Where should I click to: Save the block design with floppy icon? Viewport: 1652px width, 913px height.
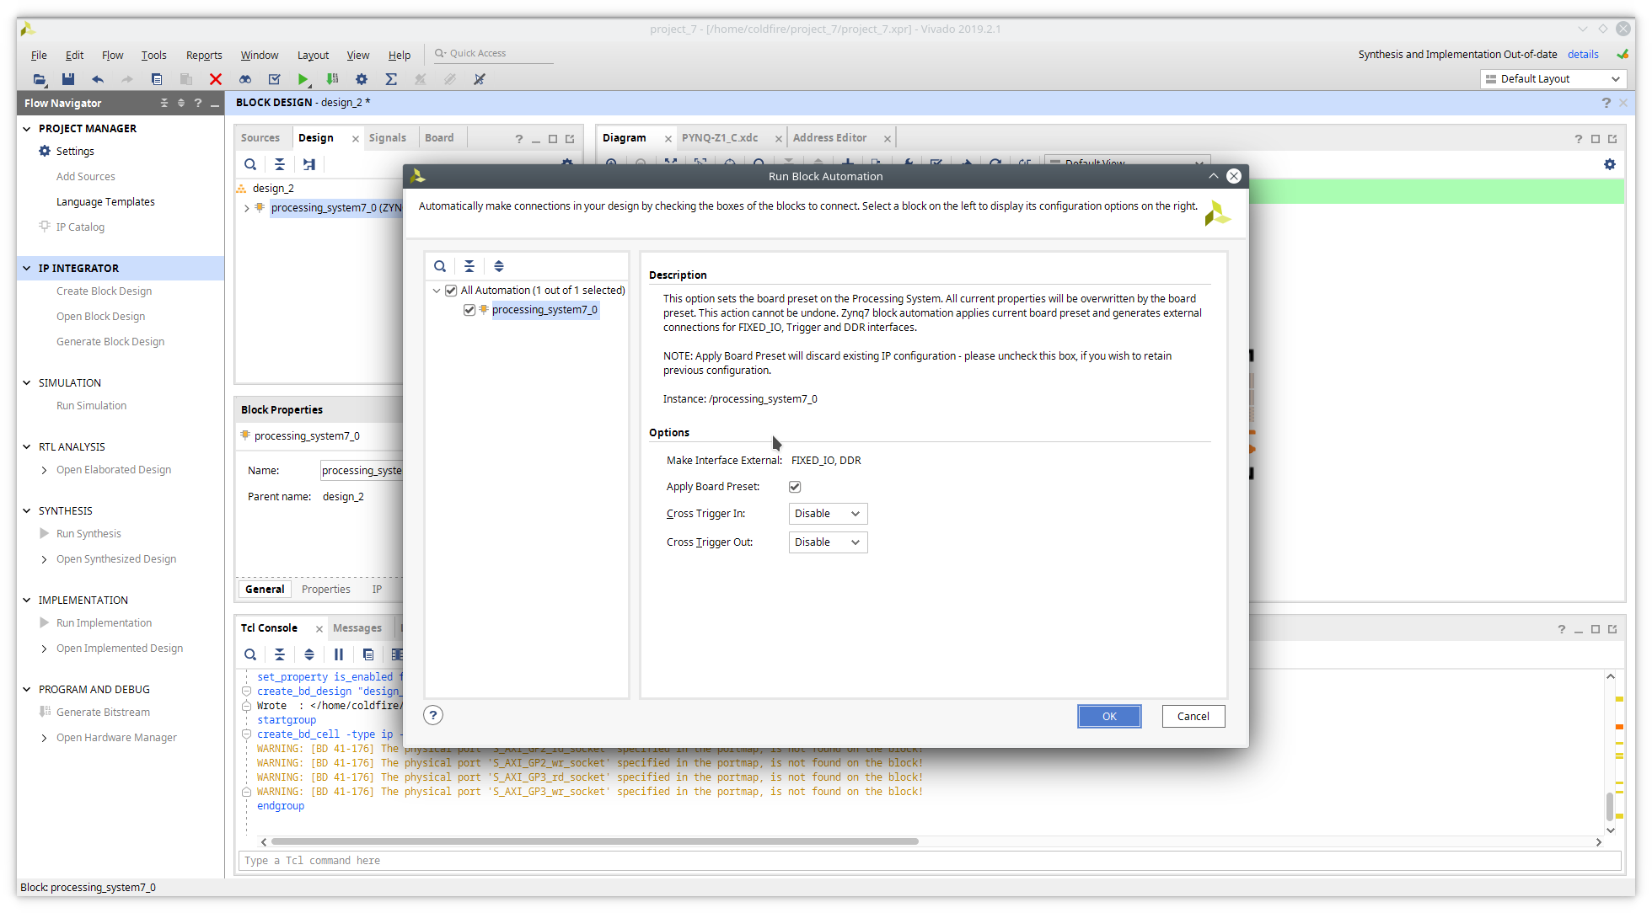pos(68,79)
